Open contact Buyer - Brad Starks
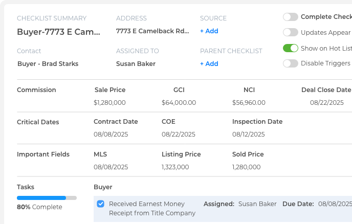The image size is (352, 224). [48, 64]
